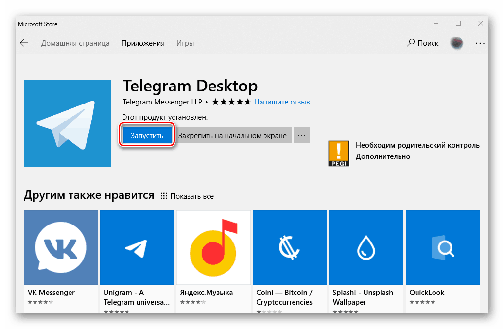Click the Unigram - A Telegram universa... title

pos(137,297)
